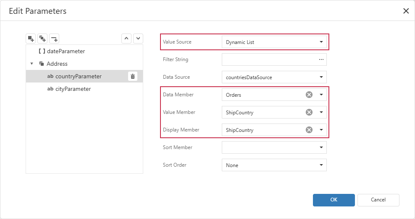Move selected parameter up with arrow
Screen dimensions: 415x219
click(x=126, y=39)
